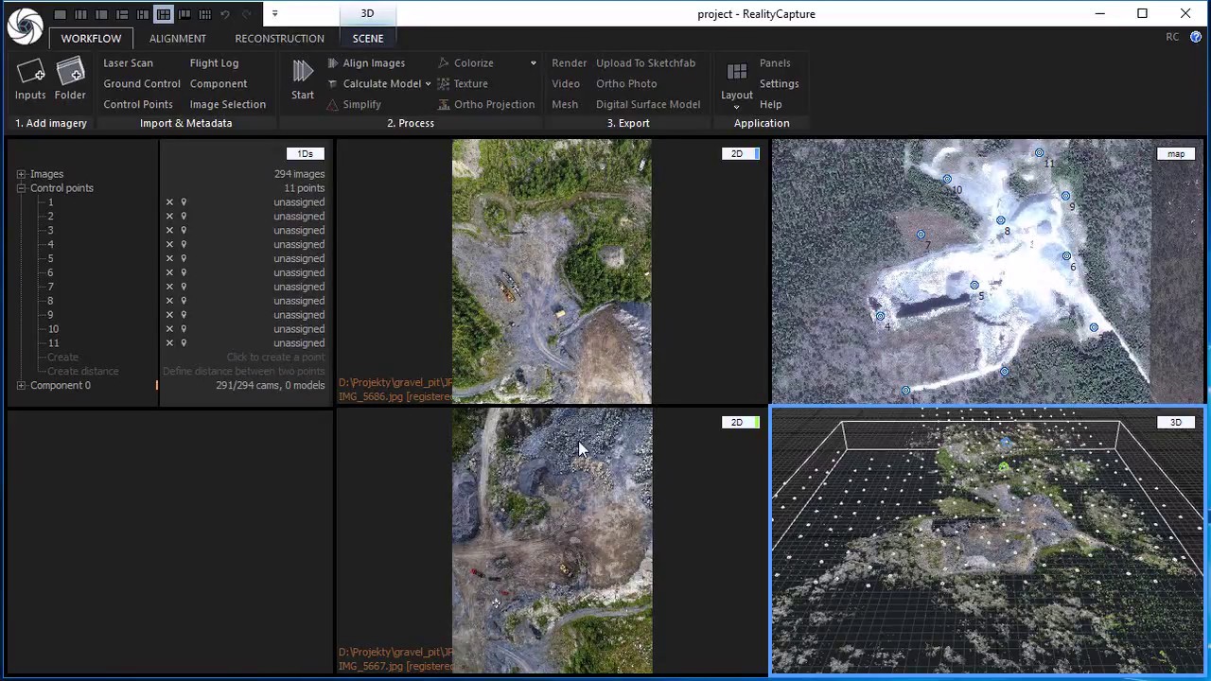Click the redo arrow in the title bar
Viewport: 1211px width, 681px height.
[246, 14]
